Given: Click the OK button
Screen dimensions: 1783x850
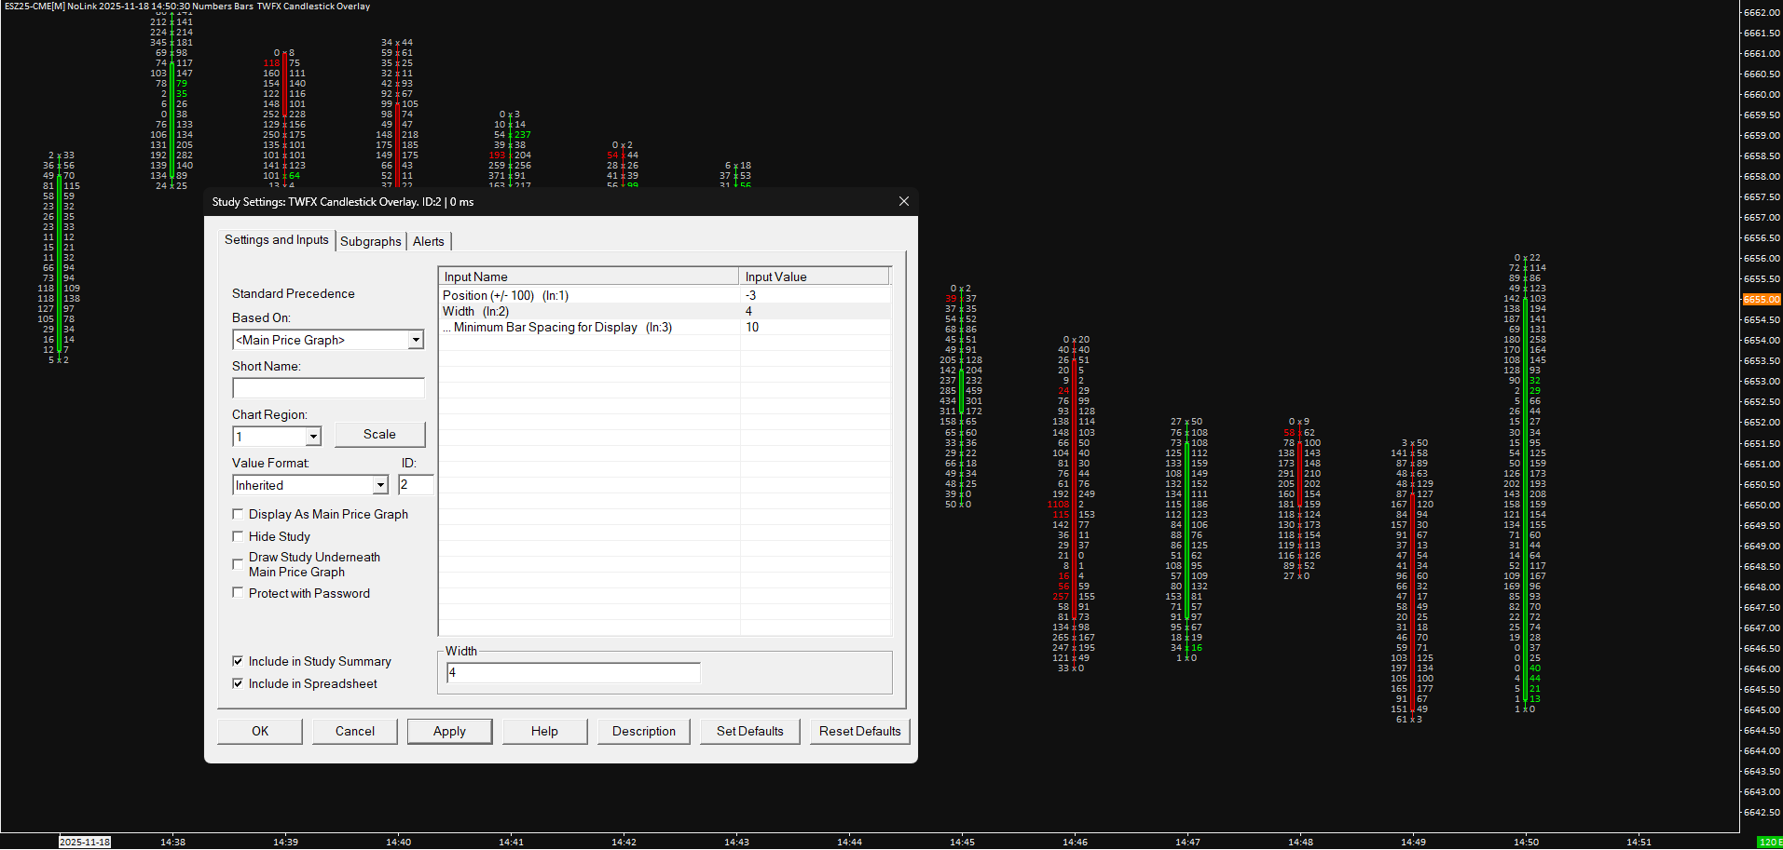Looking at the screenshot, I should pyautogui.click(x=260, y=731).
